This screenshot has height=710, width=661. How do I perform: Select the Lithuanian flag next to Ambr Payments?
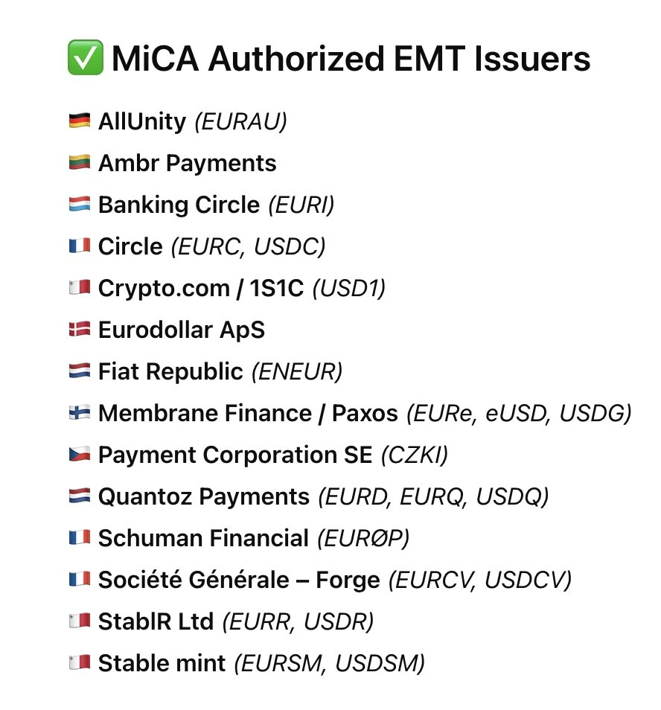click(79, 163)
